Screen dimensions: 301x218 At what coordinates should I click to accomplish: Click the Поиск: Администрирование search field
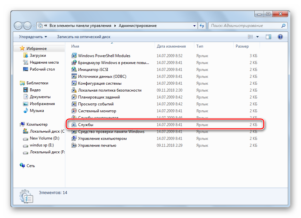(x=245, y=26)
